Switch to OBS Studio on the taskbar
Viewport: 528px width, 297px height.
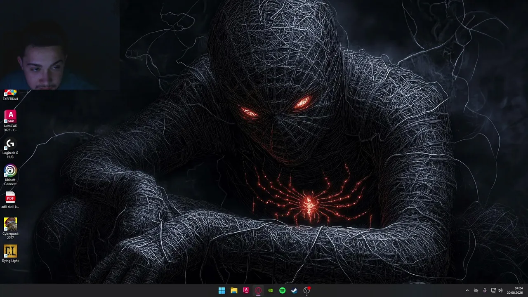(306, 290)
